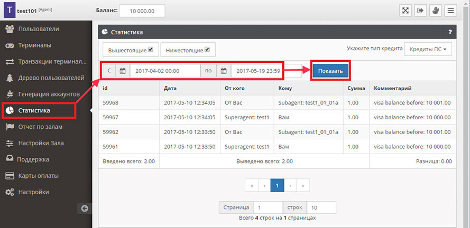Click the hand icon in top toolbar

coord(436,11)
